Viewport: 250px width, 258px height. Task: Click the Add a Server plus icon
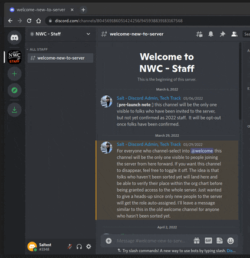[x=14, y=74]
